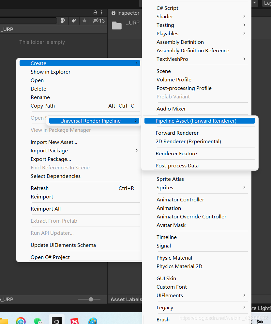Select Animation in Create menu
271x324 pixels.
click(x=197, y=208)
